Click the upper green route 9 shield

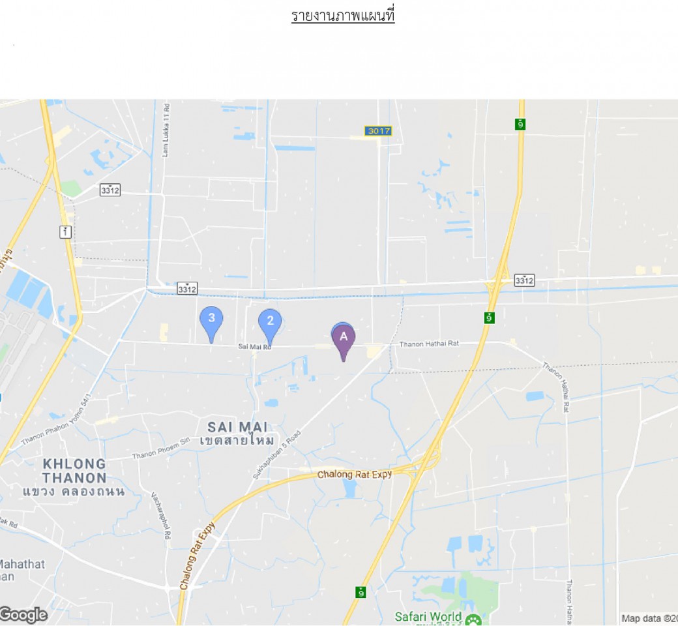point(520,124)
